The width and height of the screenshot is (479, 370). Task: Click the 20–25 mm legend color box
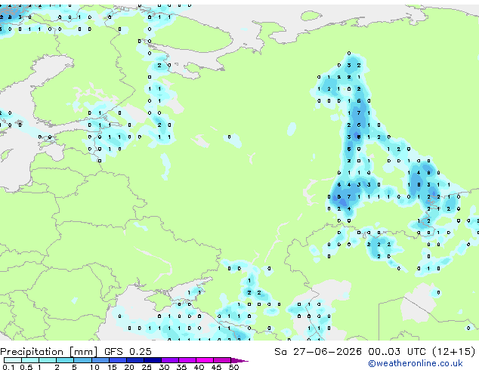(135, 360)
